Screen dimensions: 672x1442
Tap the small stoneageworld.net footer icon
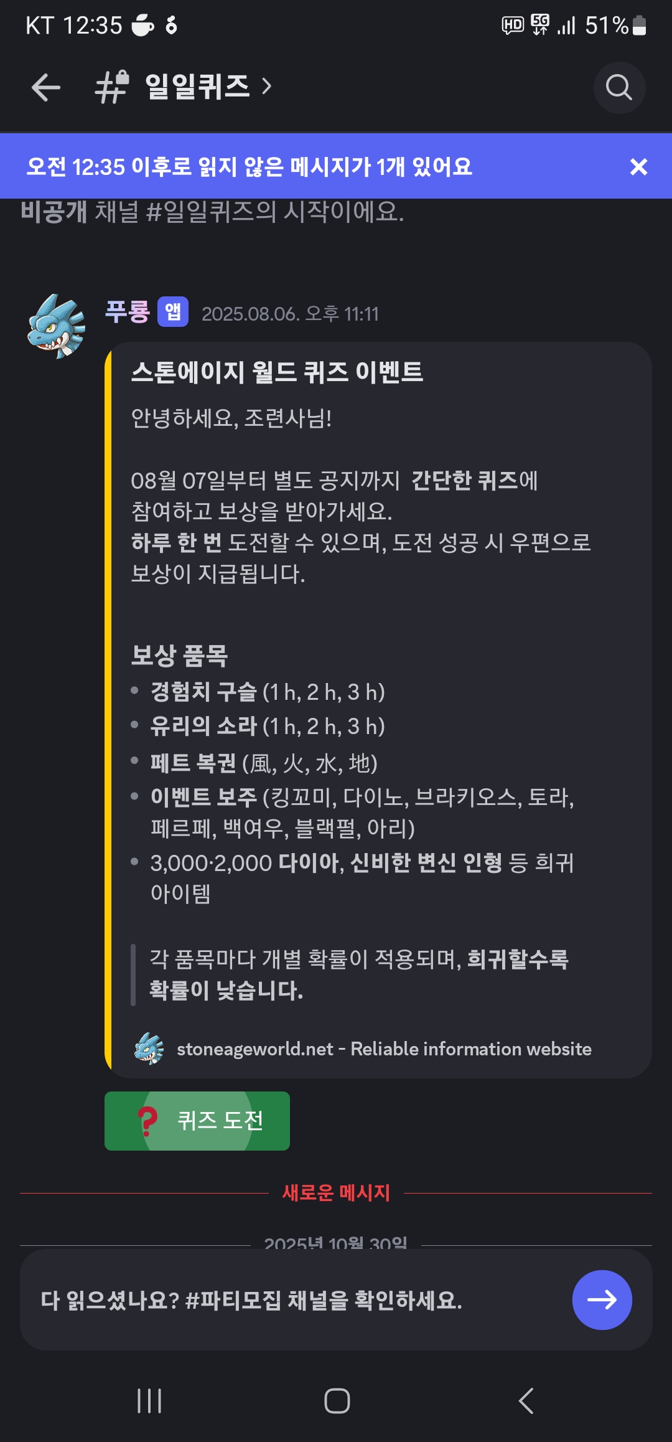[149, 1049]
